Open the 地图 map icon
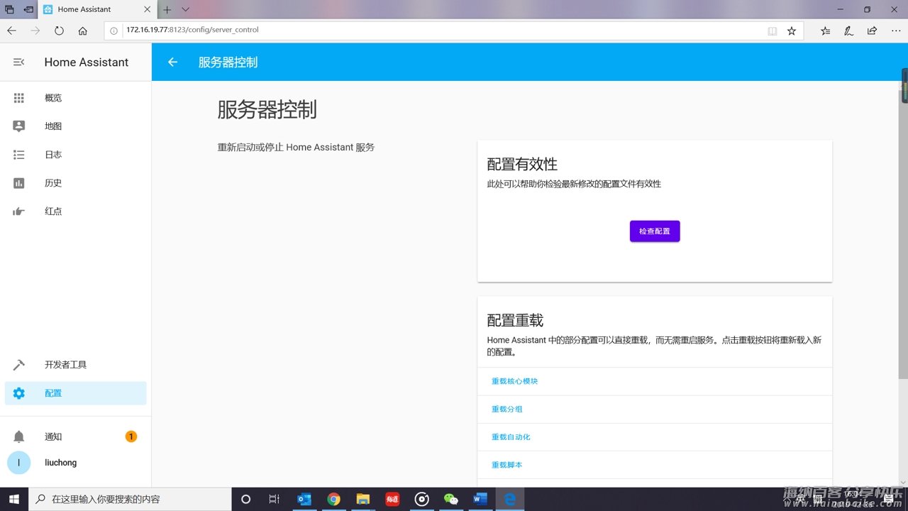 tap(19, 126)
